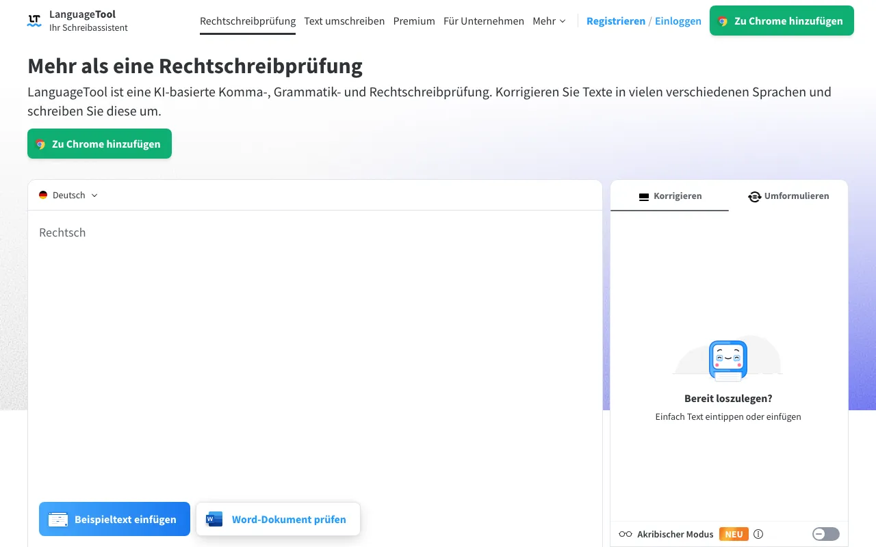Insert sample text with Beispieltext einfügen
Screen dimensions: 876x547
click(114, 519)
